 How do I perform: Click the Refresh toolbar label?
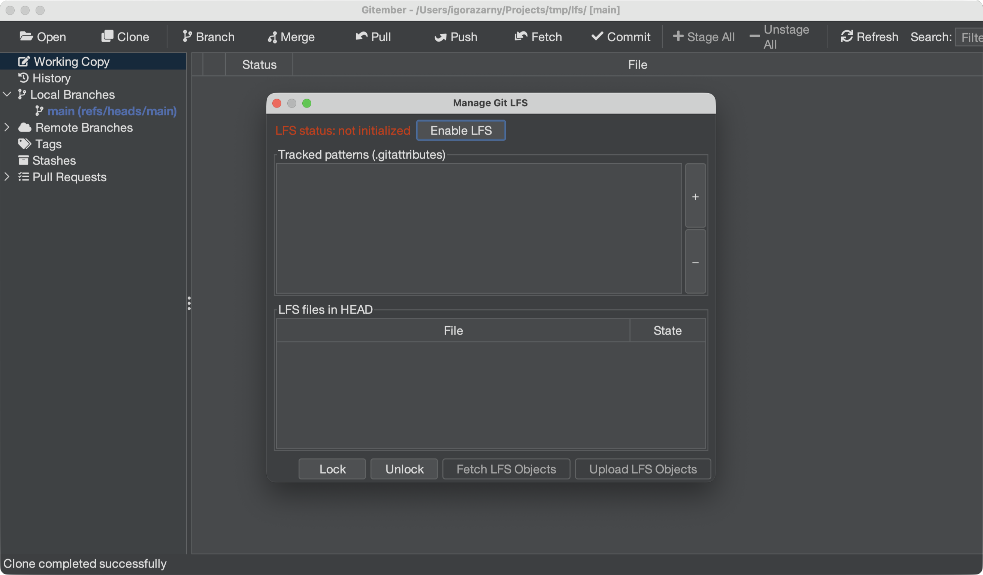pyautogui.click(x=877, y=37)
